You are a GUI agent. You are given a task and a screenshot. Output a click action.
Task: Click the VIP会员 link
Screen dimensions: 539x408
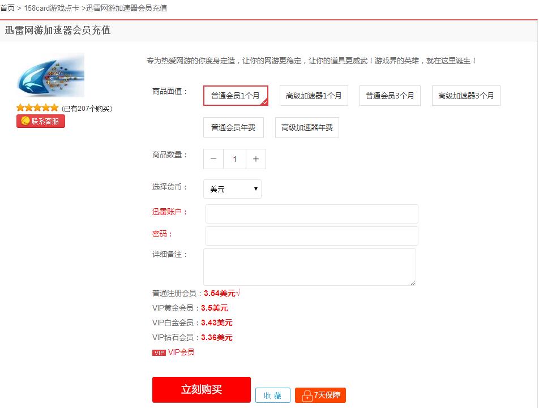181,352
